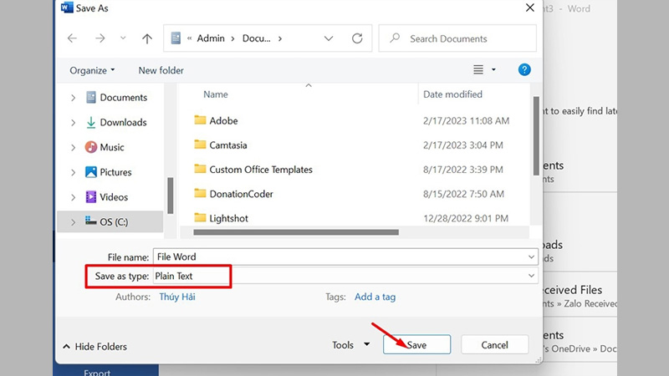
Task: Open the Recent locations dropdown arrow
Action: pyautogui.click(x=124, y=38)
